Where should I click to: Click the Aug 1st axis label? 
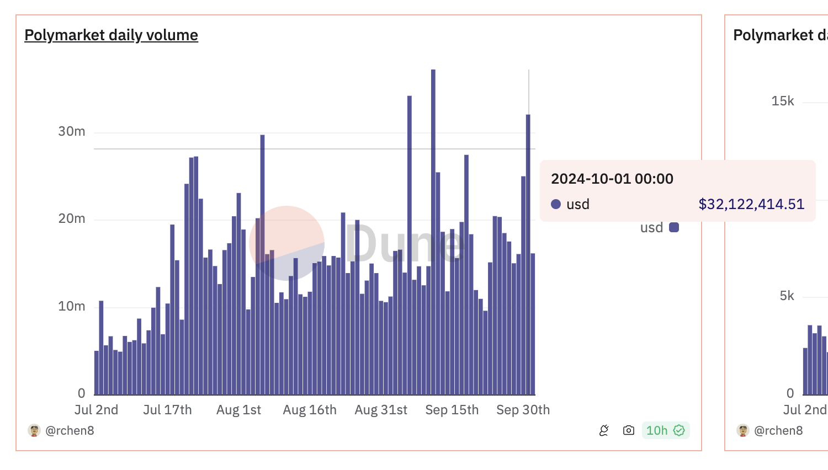[238, 410]
